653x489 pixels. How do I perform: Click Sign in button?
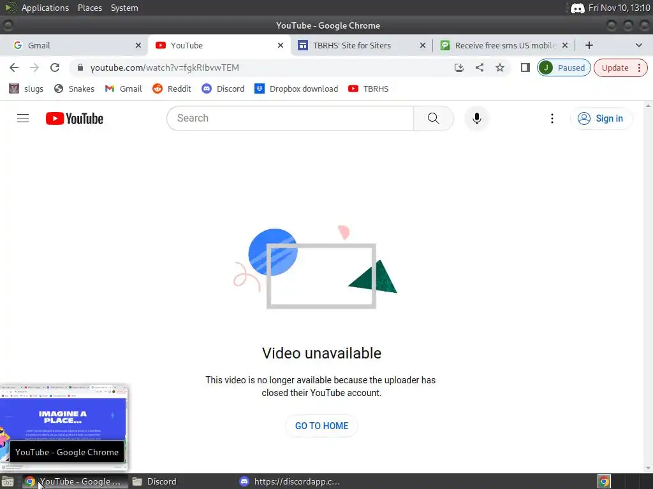601,118
